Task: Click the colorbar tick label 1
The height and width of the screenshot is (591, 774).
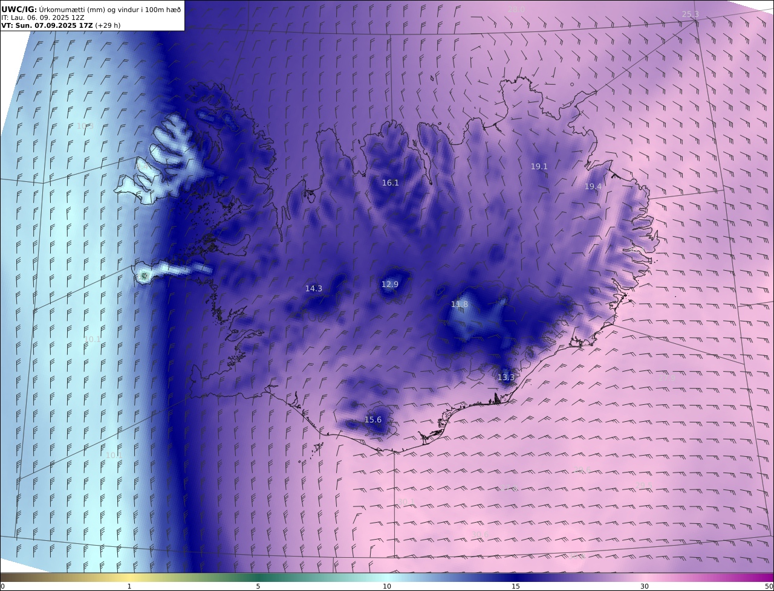Action: (x=129, y=586)
